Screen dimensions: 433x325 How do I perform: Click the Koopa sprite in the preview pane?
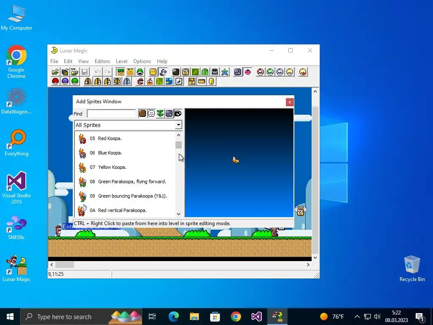[x=236, y=160]
